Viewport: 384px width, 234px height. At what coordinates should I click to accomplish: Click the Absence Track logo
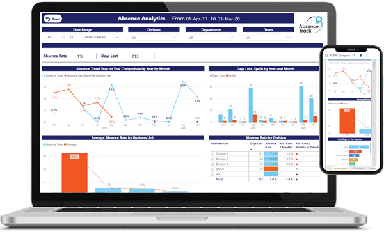(x=310, y=25)
